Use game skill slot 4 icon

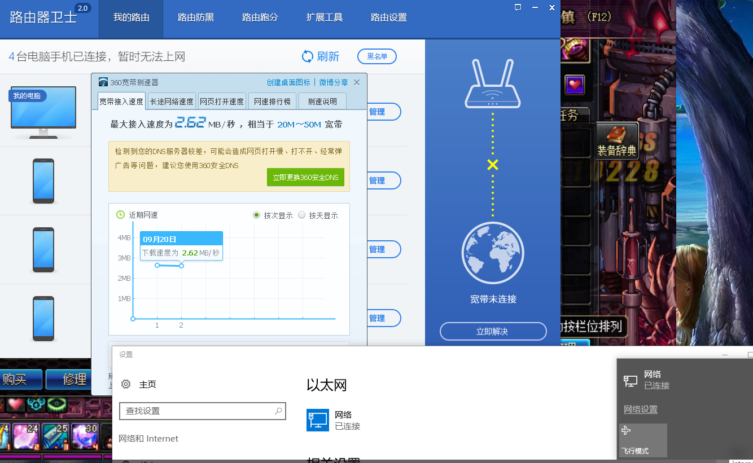[x=86, y=437]
